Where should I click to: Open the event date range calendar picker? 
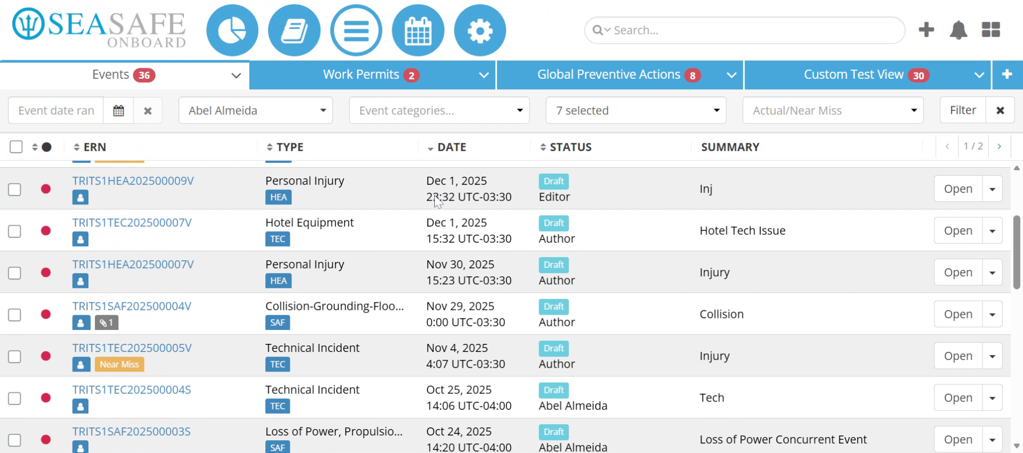pos(118,110)
